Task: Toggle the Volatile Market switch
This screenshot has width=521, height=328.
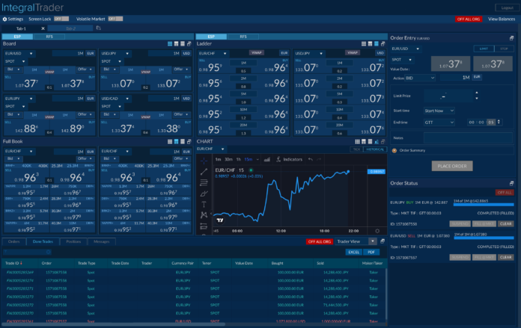Action: pos(115,19)
